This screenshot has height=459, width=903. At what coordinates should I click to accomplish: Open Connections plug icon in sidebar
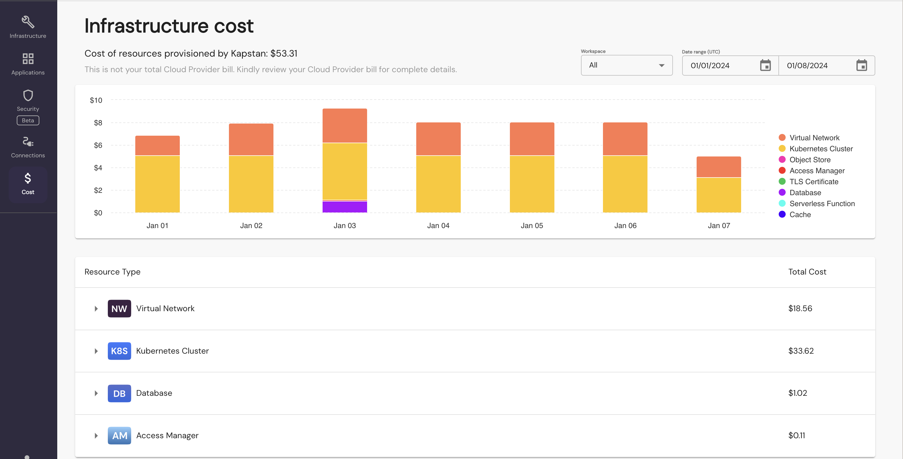(x=28, y=141)
